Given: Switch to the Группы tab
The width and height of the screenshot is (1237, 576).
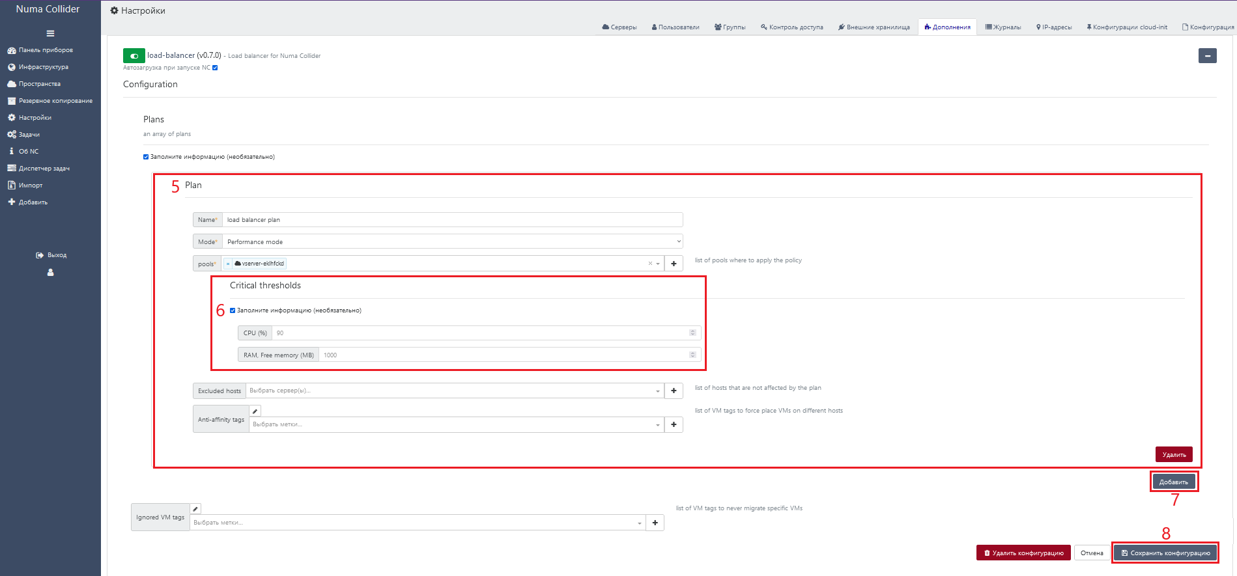Looking at the screenshot, I should [x=730, y=27].
